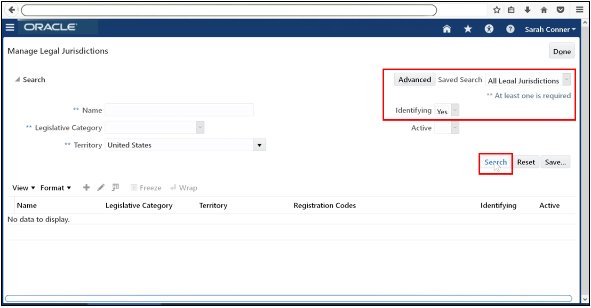
Task: Open the Saved Search All Legal Jurisdictions dropdown
Action: (x=566, y=80)
